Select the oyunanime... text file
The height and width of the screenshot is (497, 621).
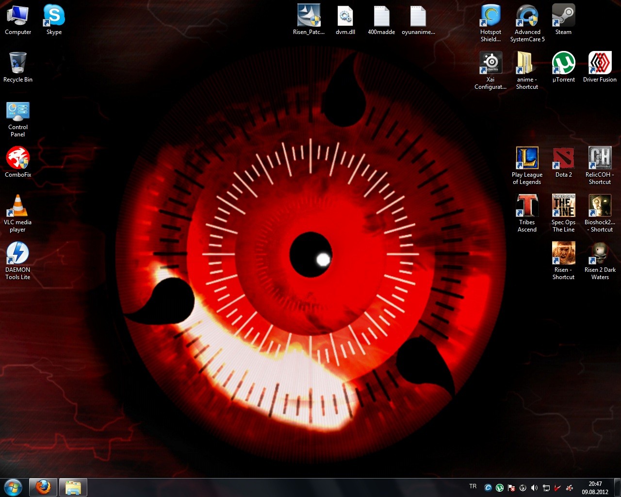pos(418,20)
